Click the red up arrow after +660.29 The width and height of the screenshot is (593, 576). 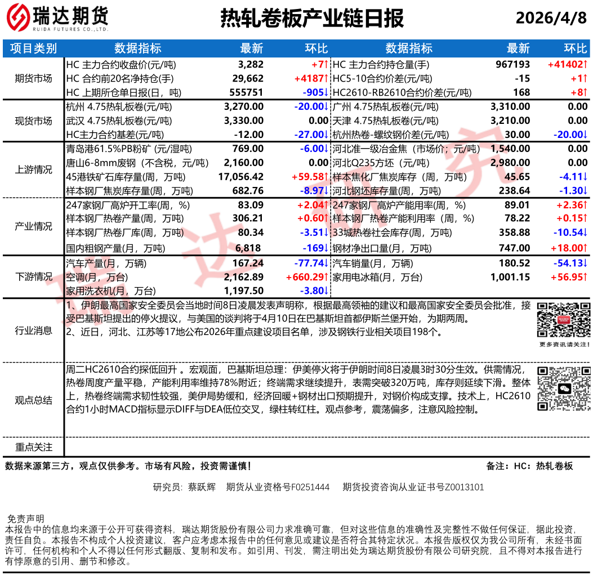pos(327,277)
